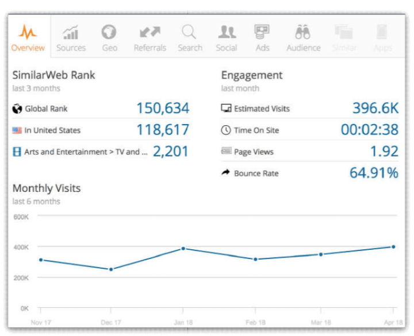The height and width of the screenshot is (336, 414).
Task: Click the 0K y-axis label
Action: point(24,308)
